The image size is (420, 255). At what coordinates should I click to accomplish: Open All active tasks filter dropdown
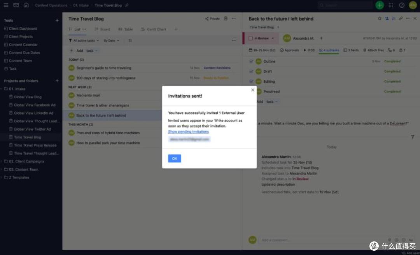84,40
